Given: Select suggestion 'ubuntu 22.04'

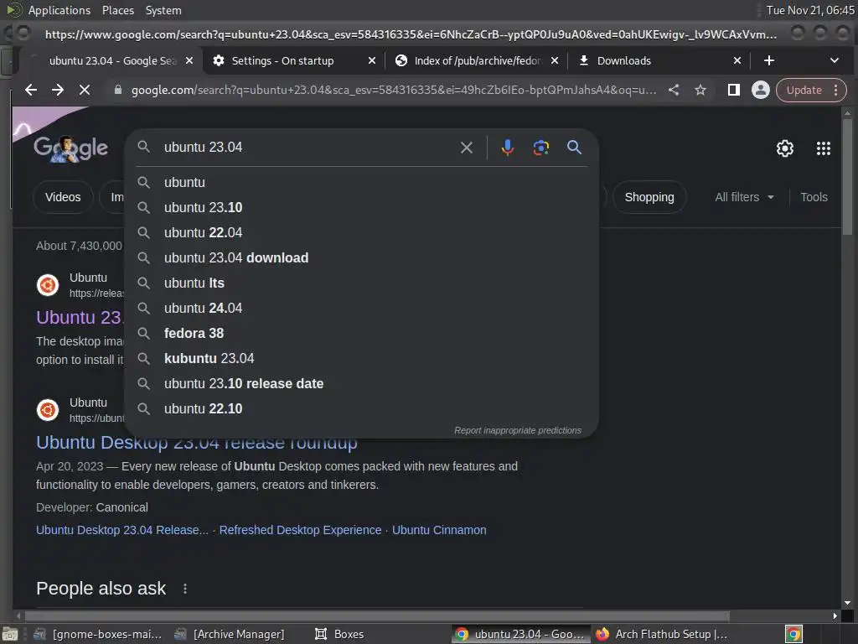Looking at the screenshot, I should tap(361, 233).
